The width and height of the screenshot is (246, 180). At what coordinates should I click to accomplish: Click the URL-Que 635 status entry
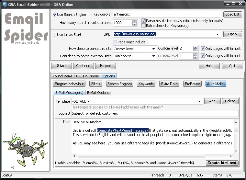pos(190,175)
